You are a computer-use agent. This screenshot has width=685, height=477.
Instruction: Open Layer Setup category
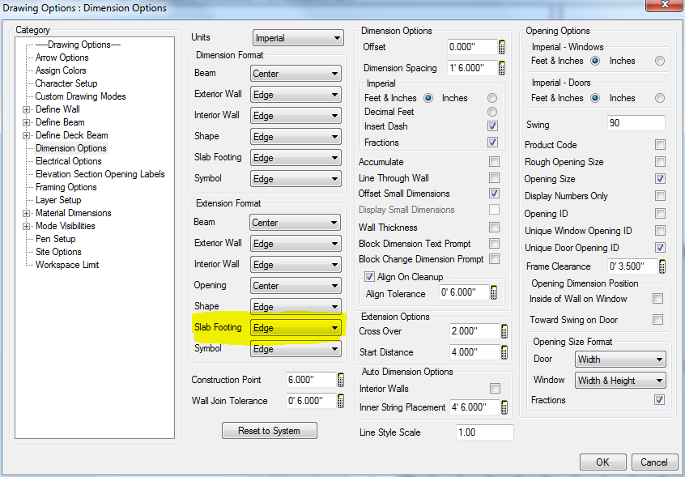(x=58, y=200)
